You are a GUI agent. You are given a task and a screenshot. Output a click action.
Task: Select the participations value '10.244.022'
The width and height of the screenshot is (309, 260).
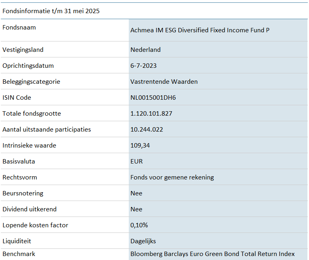coord(147,130)
